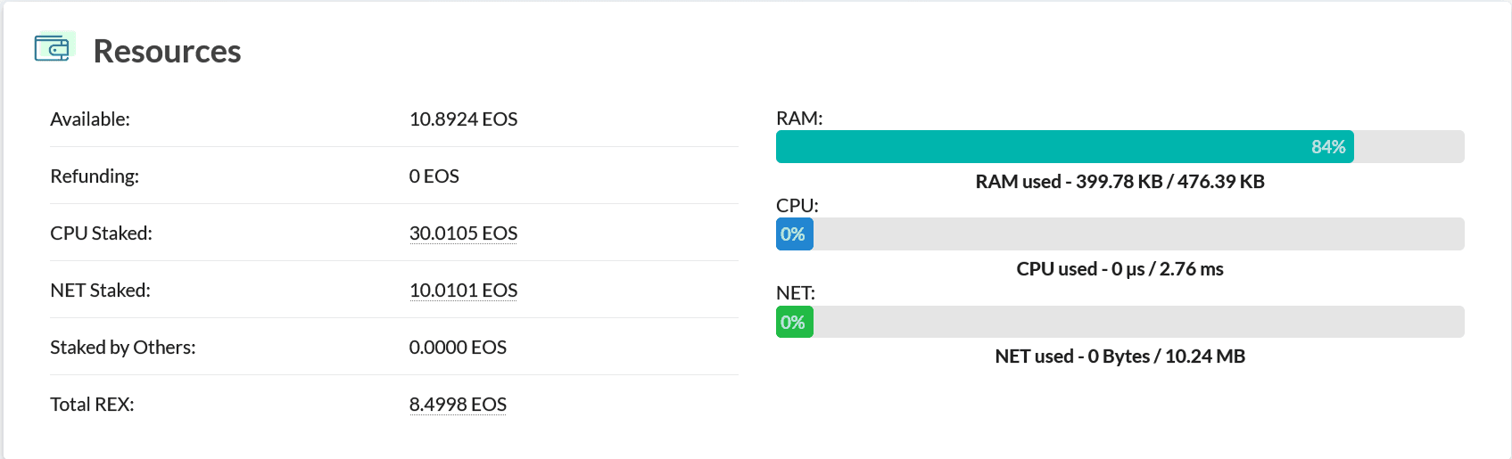Screen dimensions: 1512x459
Task: Click the Resources heading text
Action: [x=167, y=52]
